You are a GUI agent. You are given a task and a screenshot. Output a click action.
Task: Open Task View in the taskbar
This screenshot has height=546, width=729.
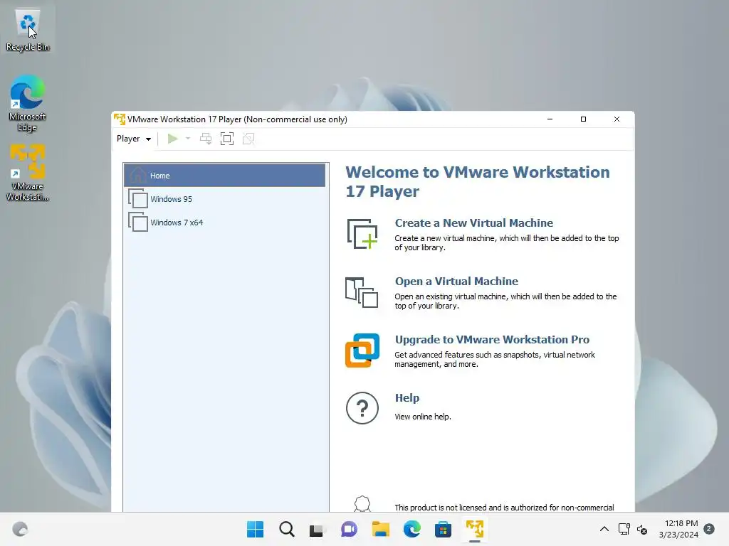tap(318, 529)
